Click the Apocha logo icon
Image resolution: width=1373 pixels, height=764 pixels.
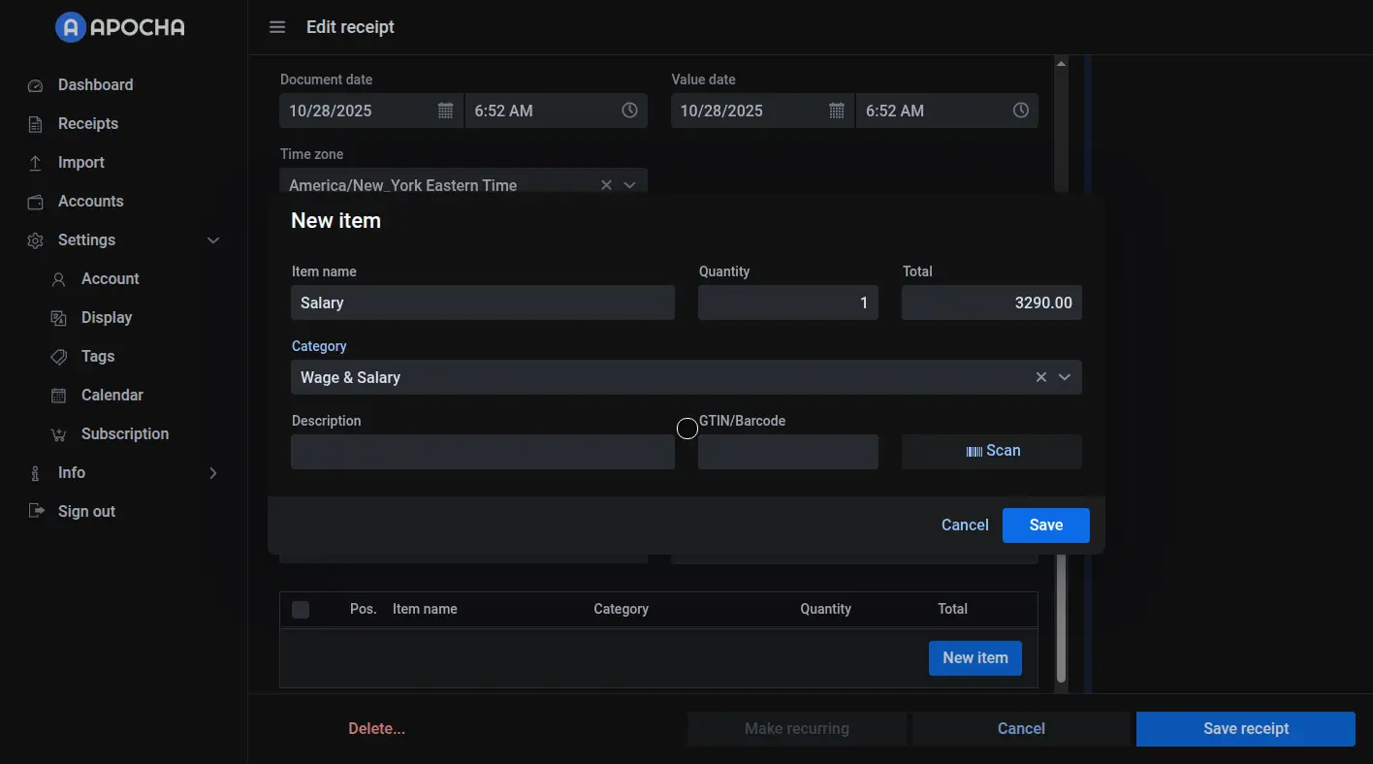70,27
